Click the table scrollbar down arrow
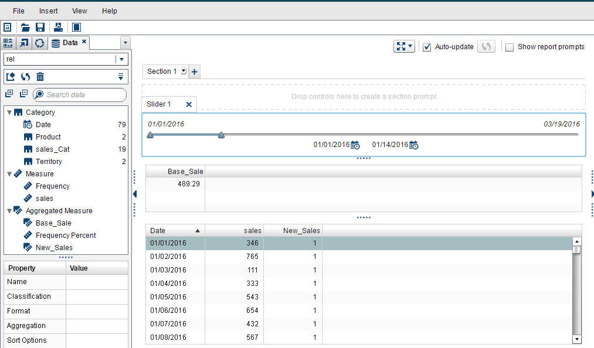 [x=576, y=339]
